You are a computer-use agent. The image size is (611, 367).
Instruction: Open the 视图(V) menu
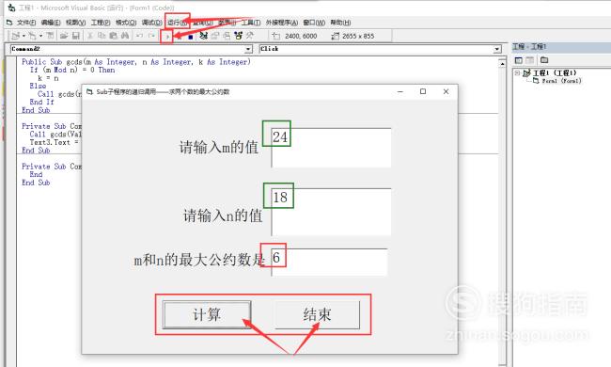point(75,23)
